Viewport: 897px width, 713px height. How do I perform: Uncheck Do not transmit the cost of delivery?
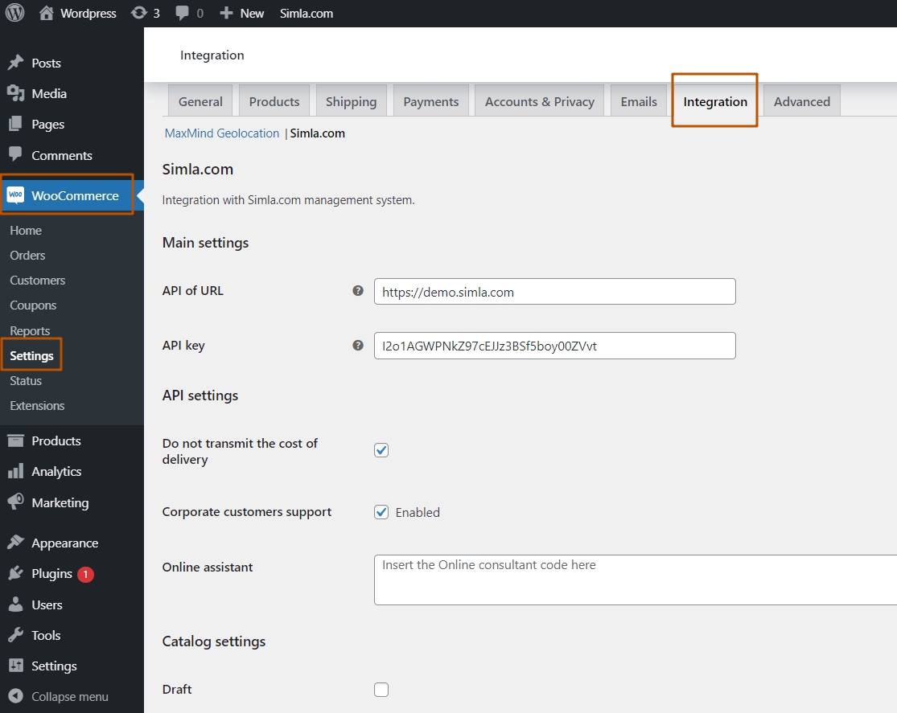381,450
